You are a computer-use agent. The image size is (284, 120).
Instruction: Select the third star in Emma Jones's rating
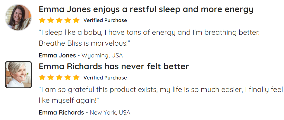[x=59, y=20]
